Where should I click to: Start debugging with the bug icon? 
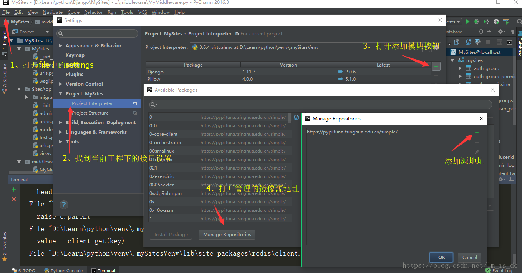coord(477,22)
